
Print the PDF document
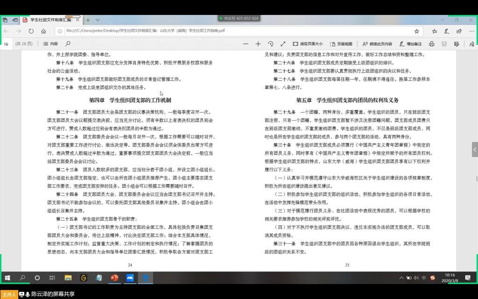click(x=431, y=44)
